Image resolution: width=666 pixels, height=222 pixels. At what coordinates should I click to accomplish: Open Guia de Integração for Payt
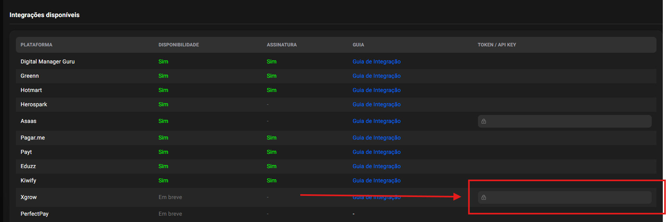point(376,152)
